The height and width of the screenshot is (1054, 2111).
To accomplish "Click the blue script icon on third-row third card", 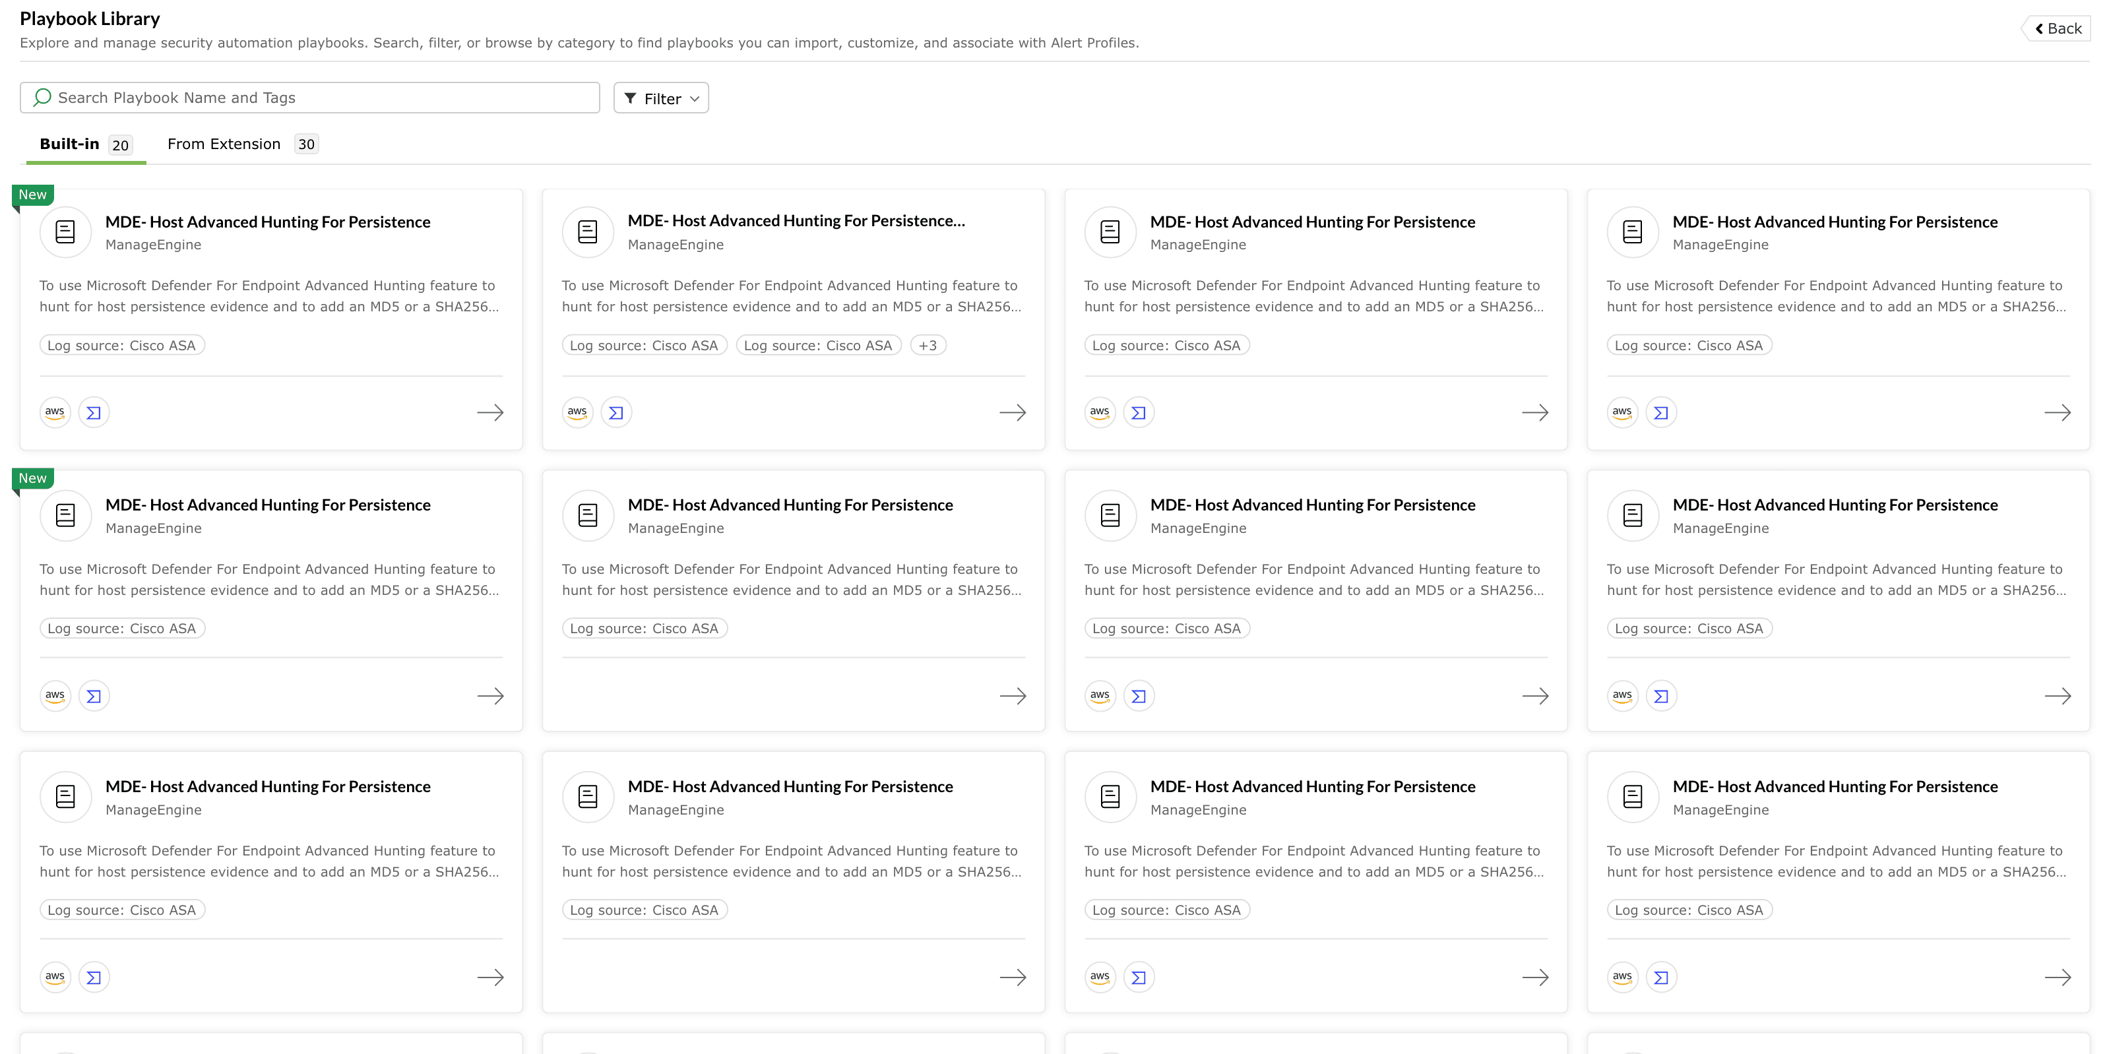I will coord(1139,977).
